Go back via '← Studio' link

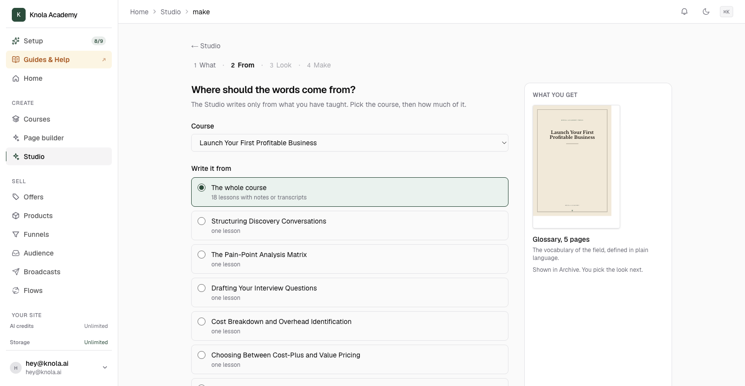[206, 46]
